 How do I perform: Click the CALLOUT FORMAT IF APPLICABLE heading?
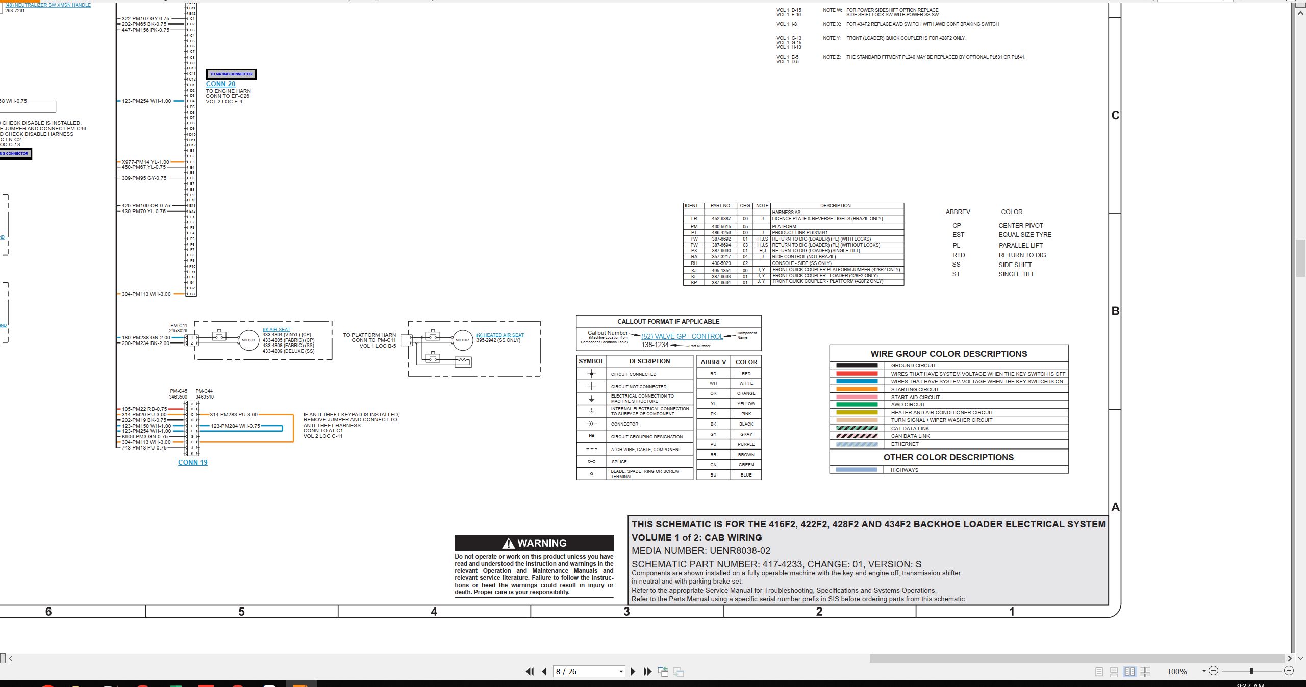668,322
